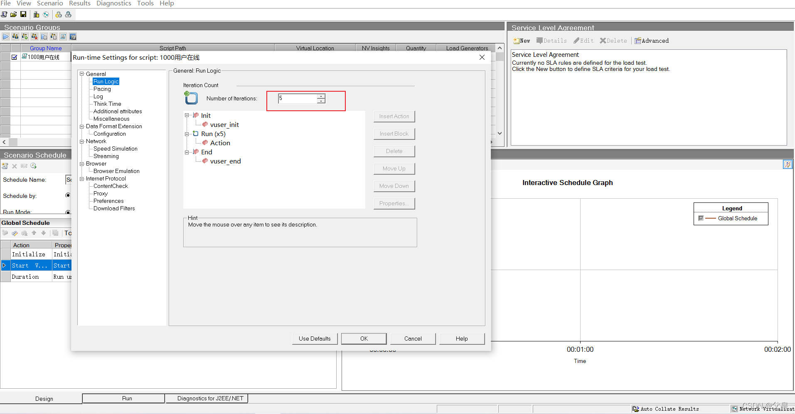This screenshot has height=414, width=795.
Task: Click the Delete Action icon in Global Schedule
Action: (24, 233)
